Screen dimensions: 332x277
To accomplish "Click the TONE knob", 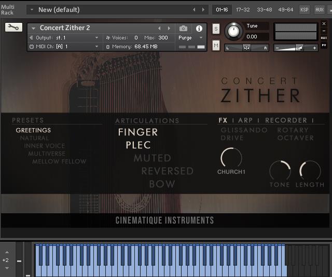I will [280, 171].
